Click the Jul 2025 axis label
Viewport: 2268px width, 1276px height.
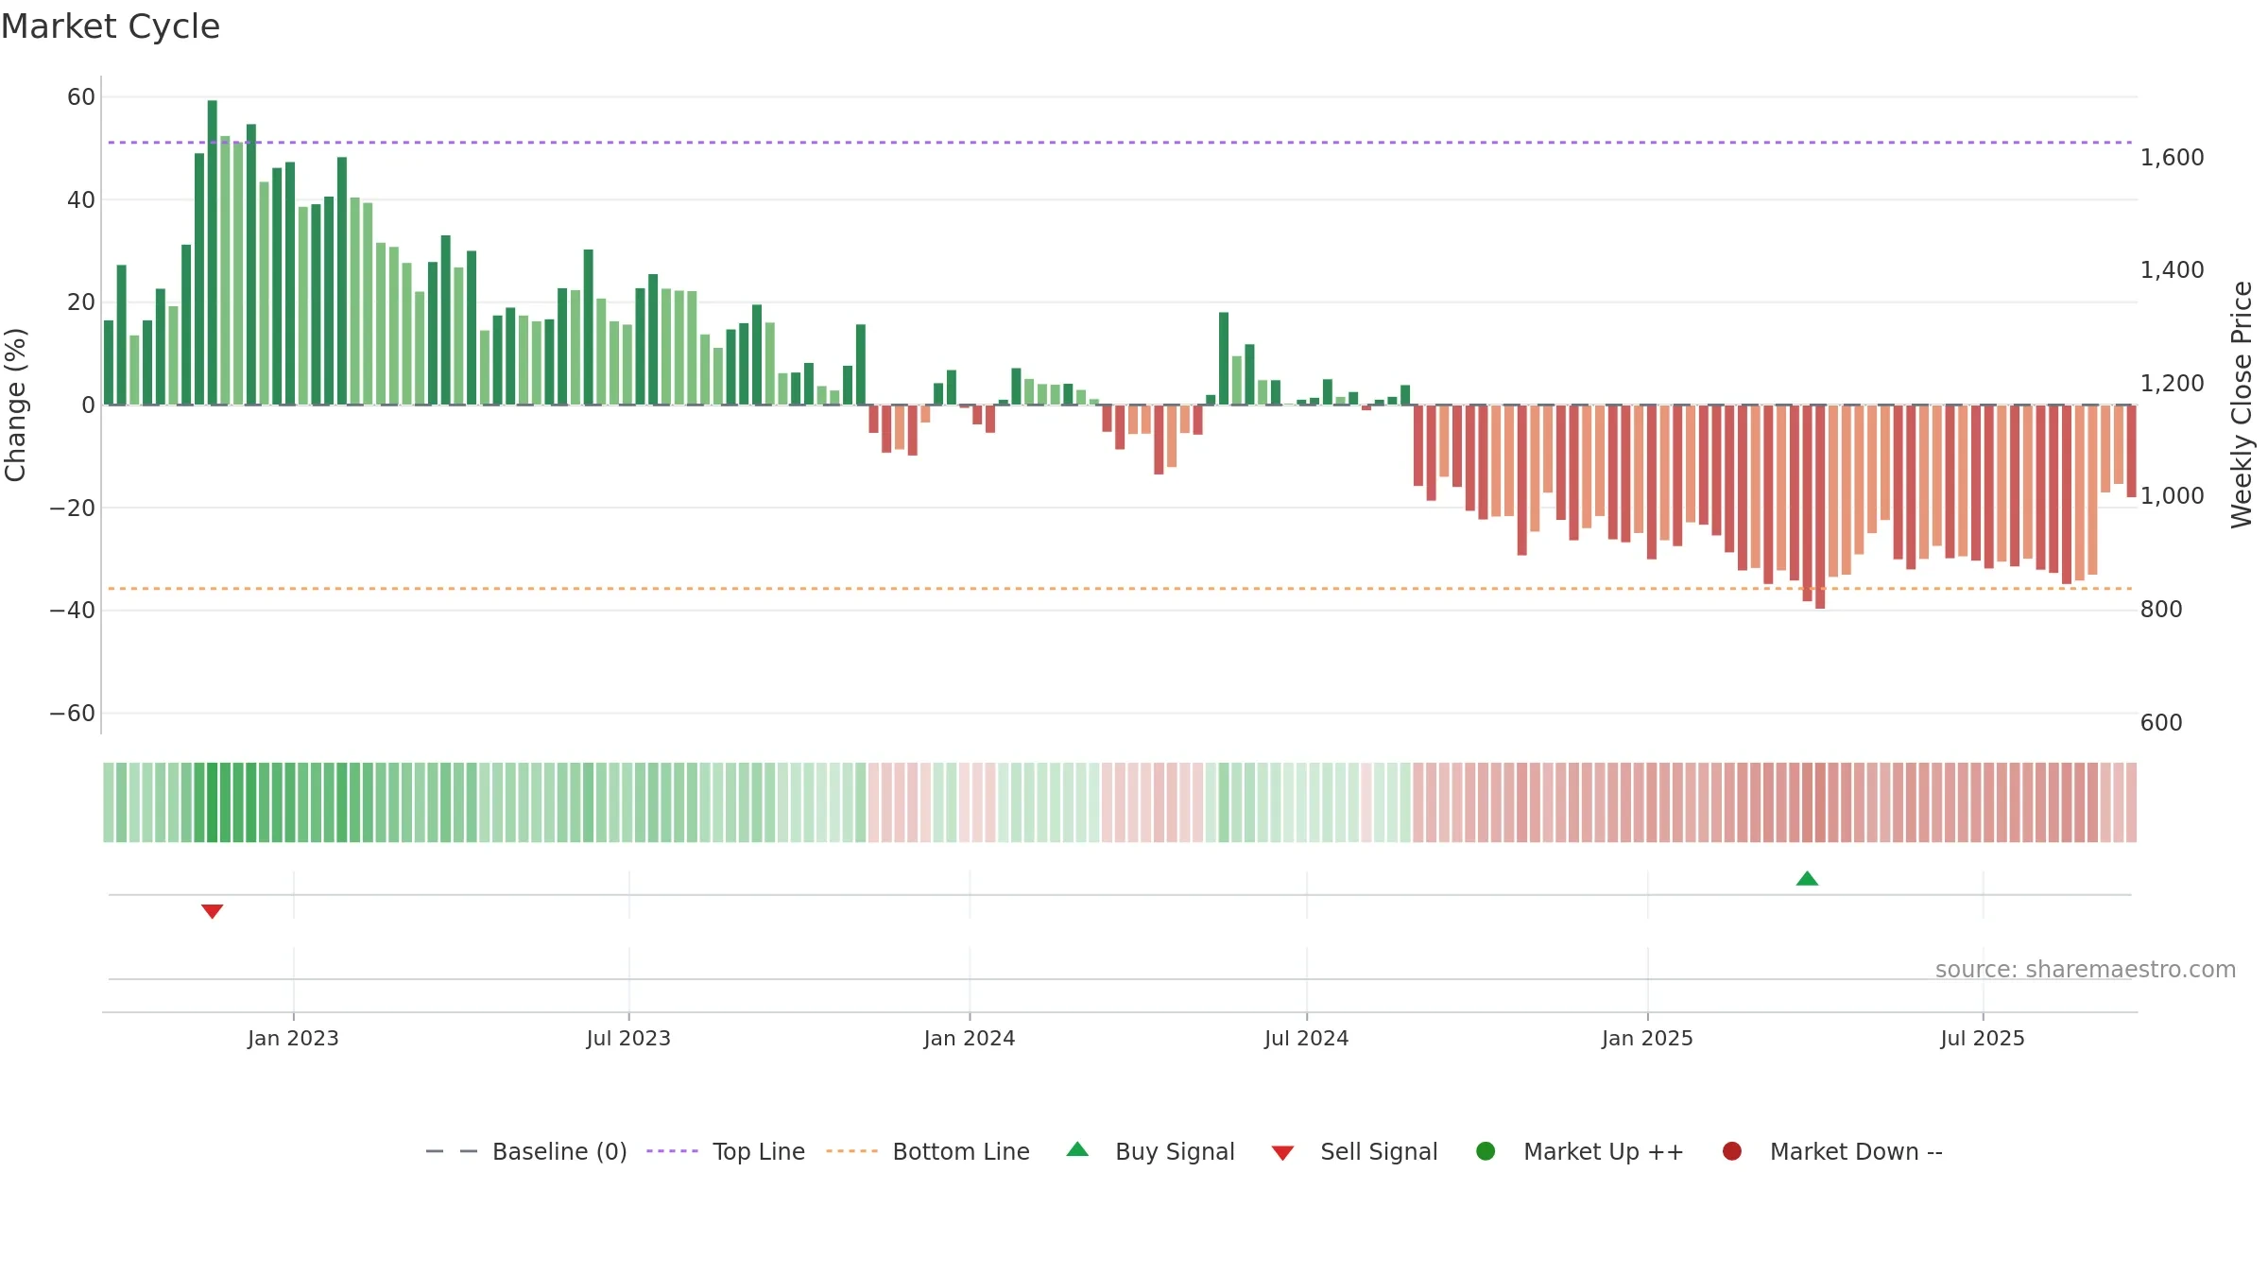coord(1983,1039)
